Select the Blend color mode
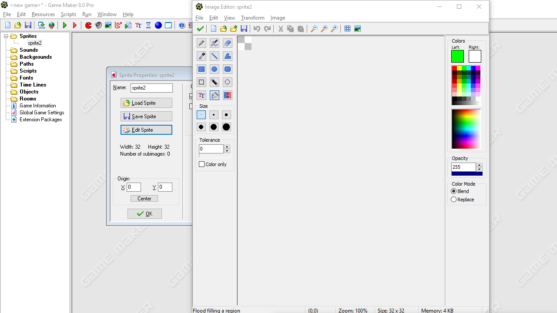Screen dimensions: 557x313 pyautogui.click(x=454, y=191)
